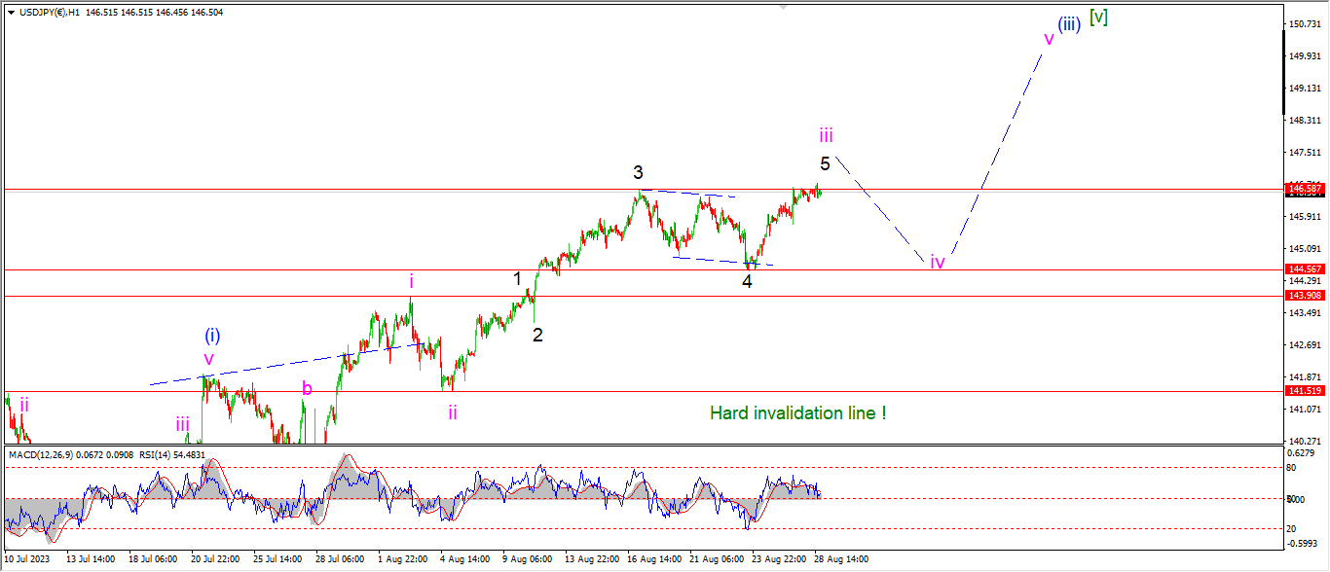Viewport: 1330px width, 572px height.
Task: Open the chart menu arrow beside USDJPY
Action: click(x=12, y=13)
